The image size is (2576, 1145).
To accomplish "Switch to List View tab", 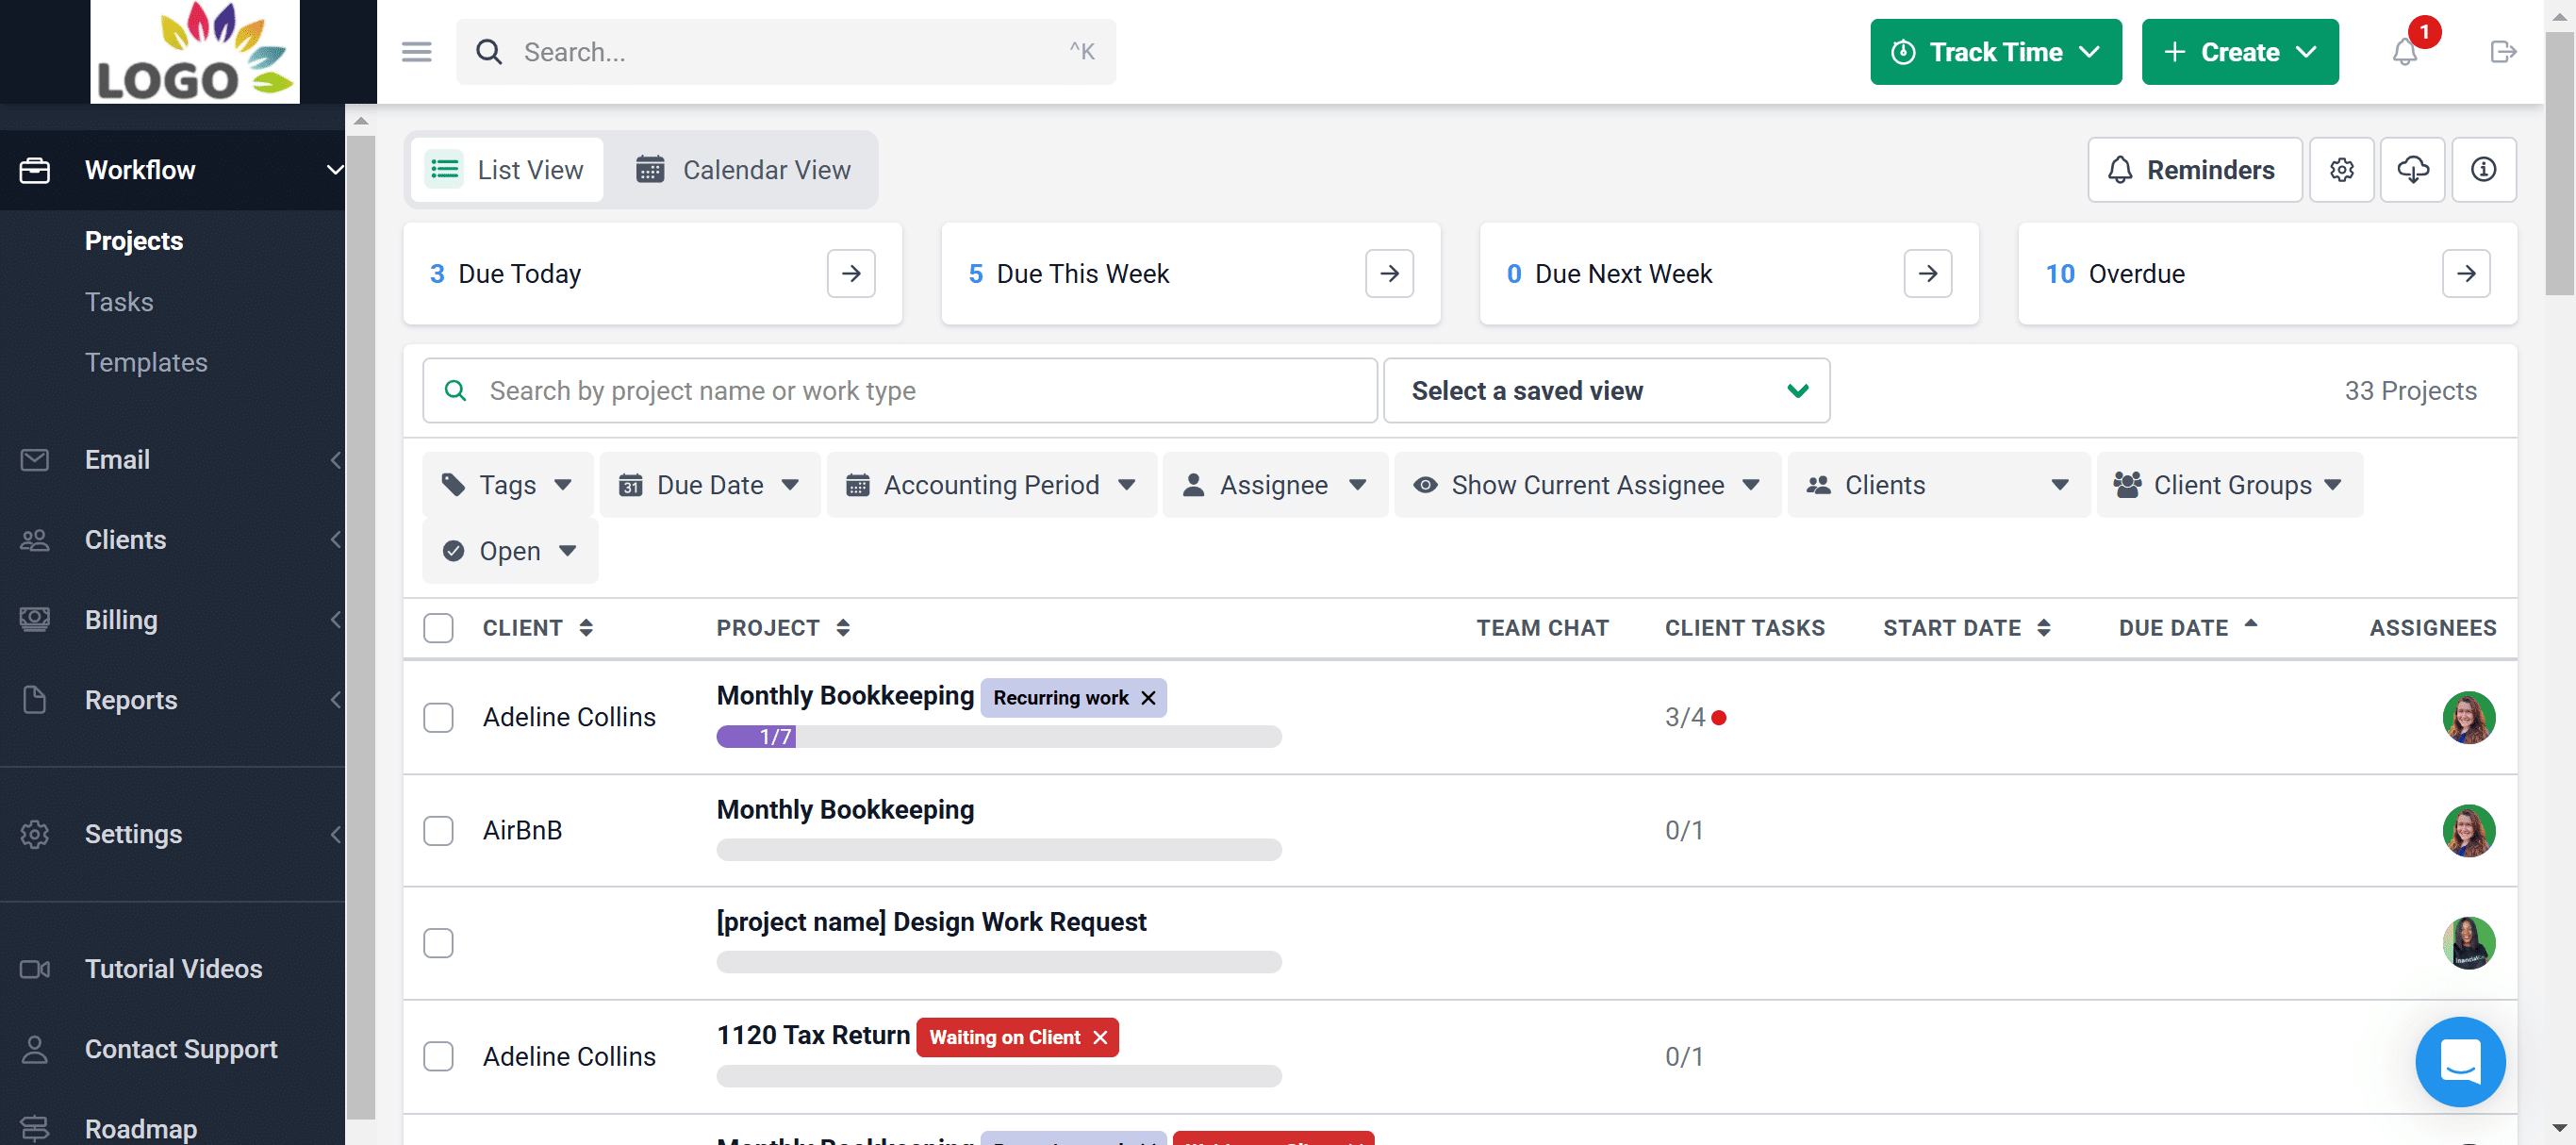I will tap(507, 170).
